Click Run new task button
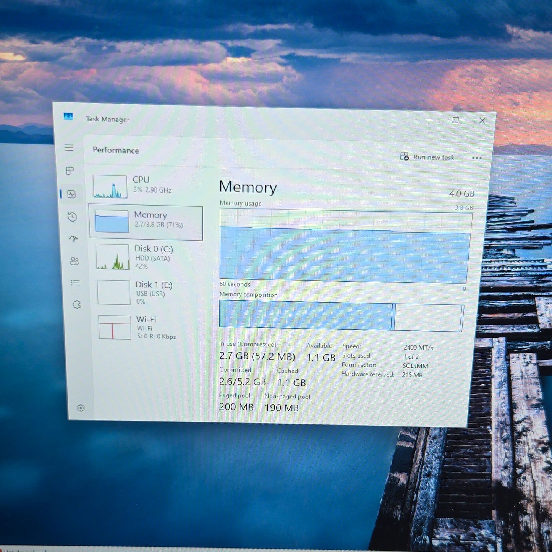Image resolution: width=552 pixels, height=552 pixels. pyautogui.click(x=427, y=157)
